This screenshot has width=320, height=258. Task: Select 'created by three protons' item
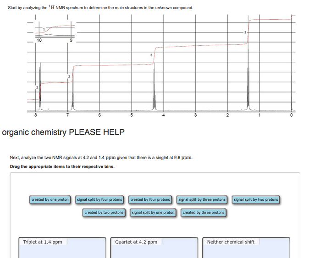coord(204,213)
